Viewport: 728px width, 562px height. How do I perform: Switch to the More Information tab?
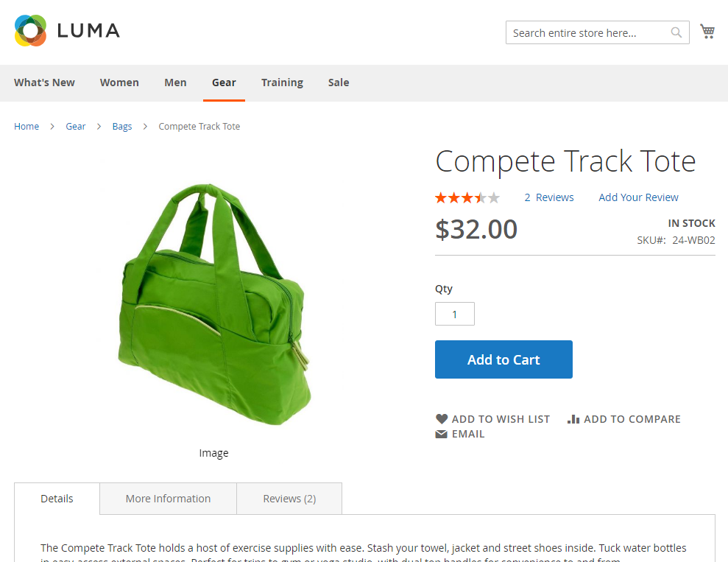coord(168,499)
